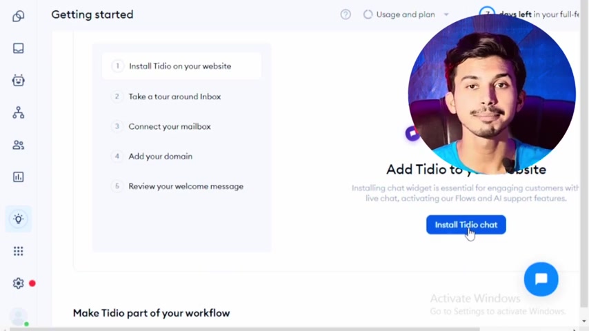The height and width of the screenshot is (331, 589).
Task: Open the Tidio dashboard logo icon
Action: [18, 16]
